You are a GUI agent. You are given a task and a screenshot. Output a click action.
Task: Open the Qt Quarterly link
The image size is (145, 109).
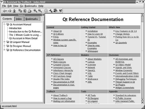point(121,43)
